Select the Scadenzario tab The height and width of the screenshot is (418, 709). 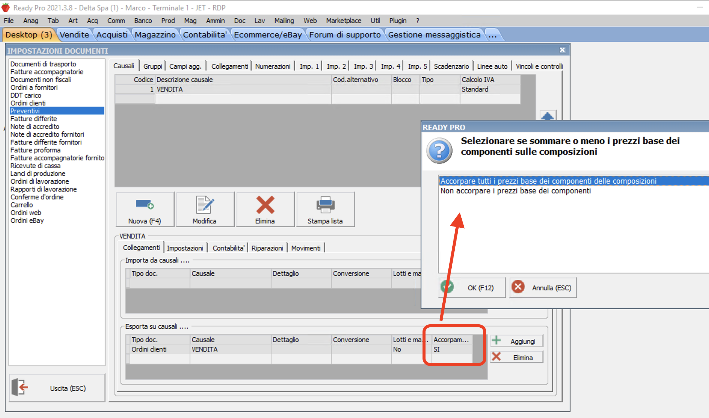click(x=451, y=66)
